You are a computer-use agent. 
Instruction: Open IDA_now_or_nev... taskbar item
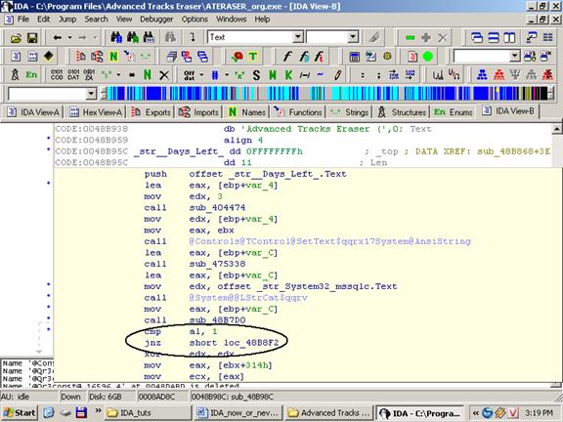(x=238, y=413)
